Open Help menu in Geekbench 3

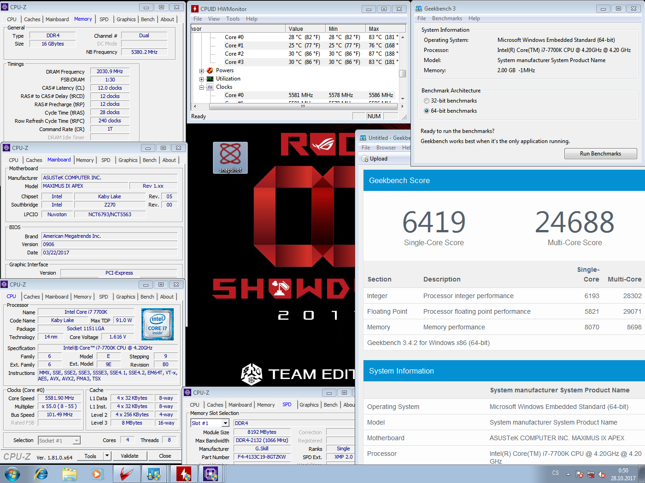click(x=474, y=18)
